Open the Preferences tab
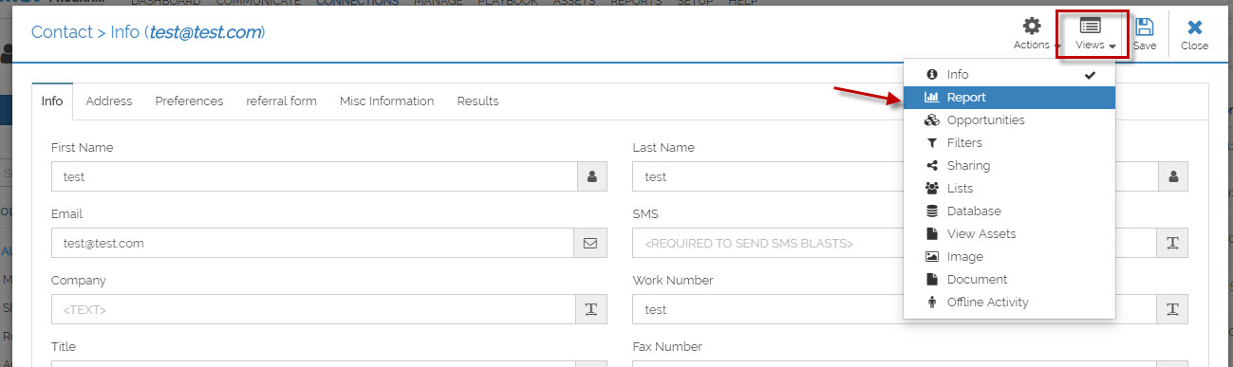 189,101
